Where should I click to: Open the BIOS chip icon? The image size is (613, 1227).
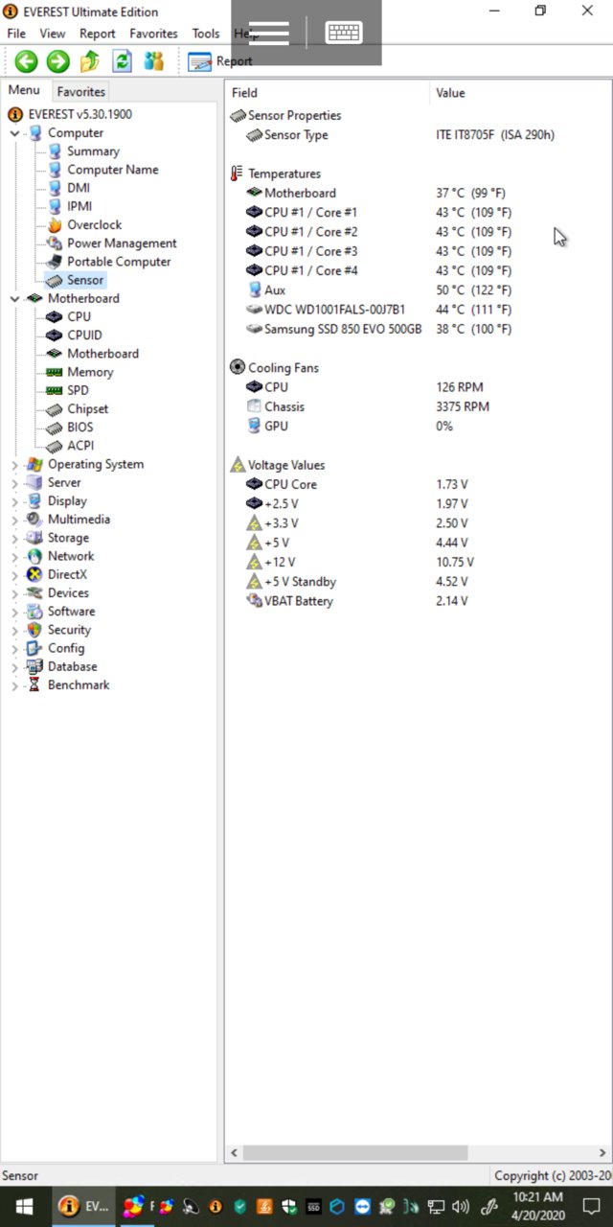click(55, 427)
